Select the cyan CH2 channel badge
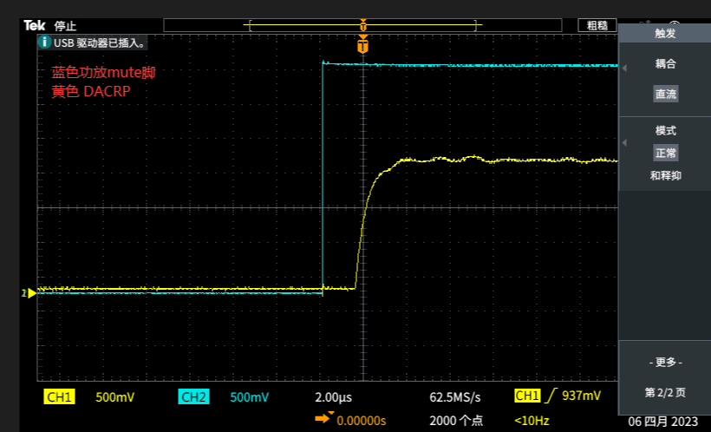 click(x=193, y=396)
